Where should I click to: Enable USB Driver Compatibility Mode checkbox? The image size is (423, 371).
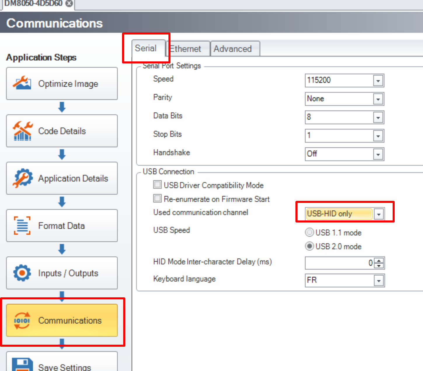point(157,185)
